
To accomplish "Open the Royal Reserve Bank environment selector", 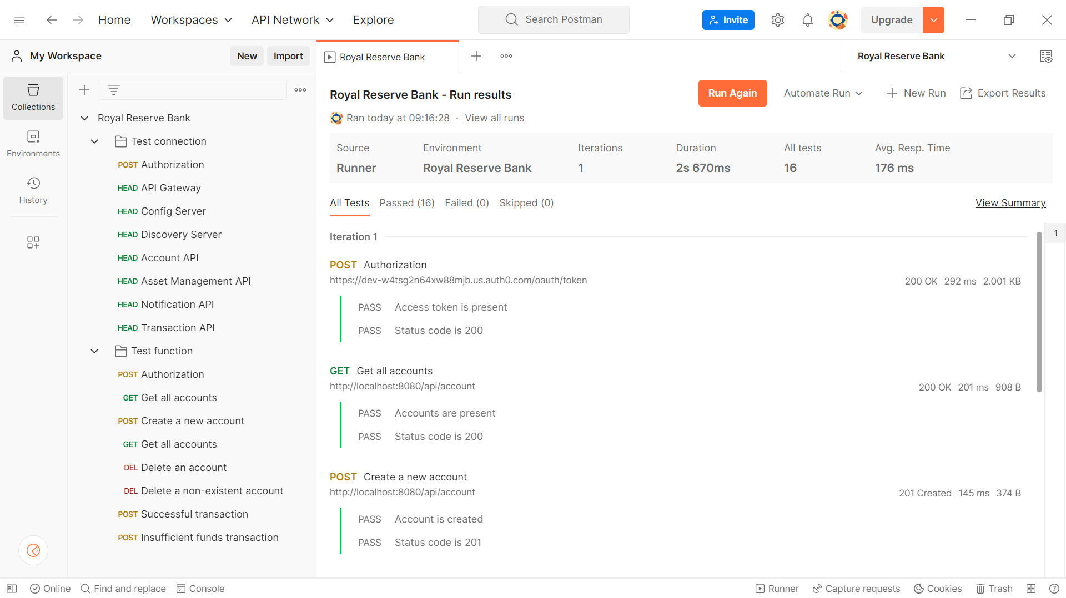I will (x=937, y=56).
